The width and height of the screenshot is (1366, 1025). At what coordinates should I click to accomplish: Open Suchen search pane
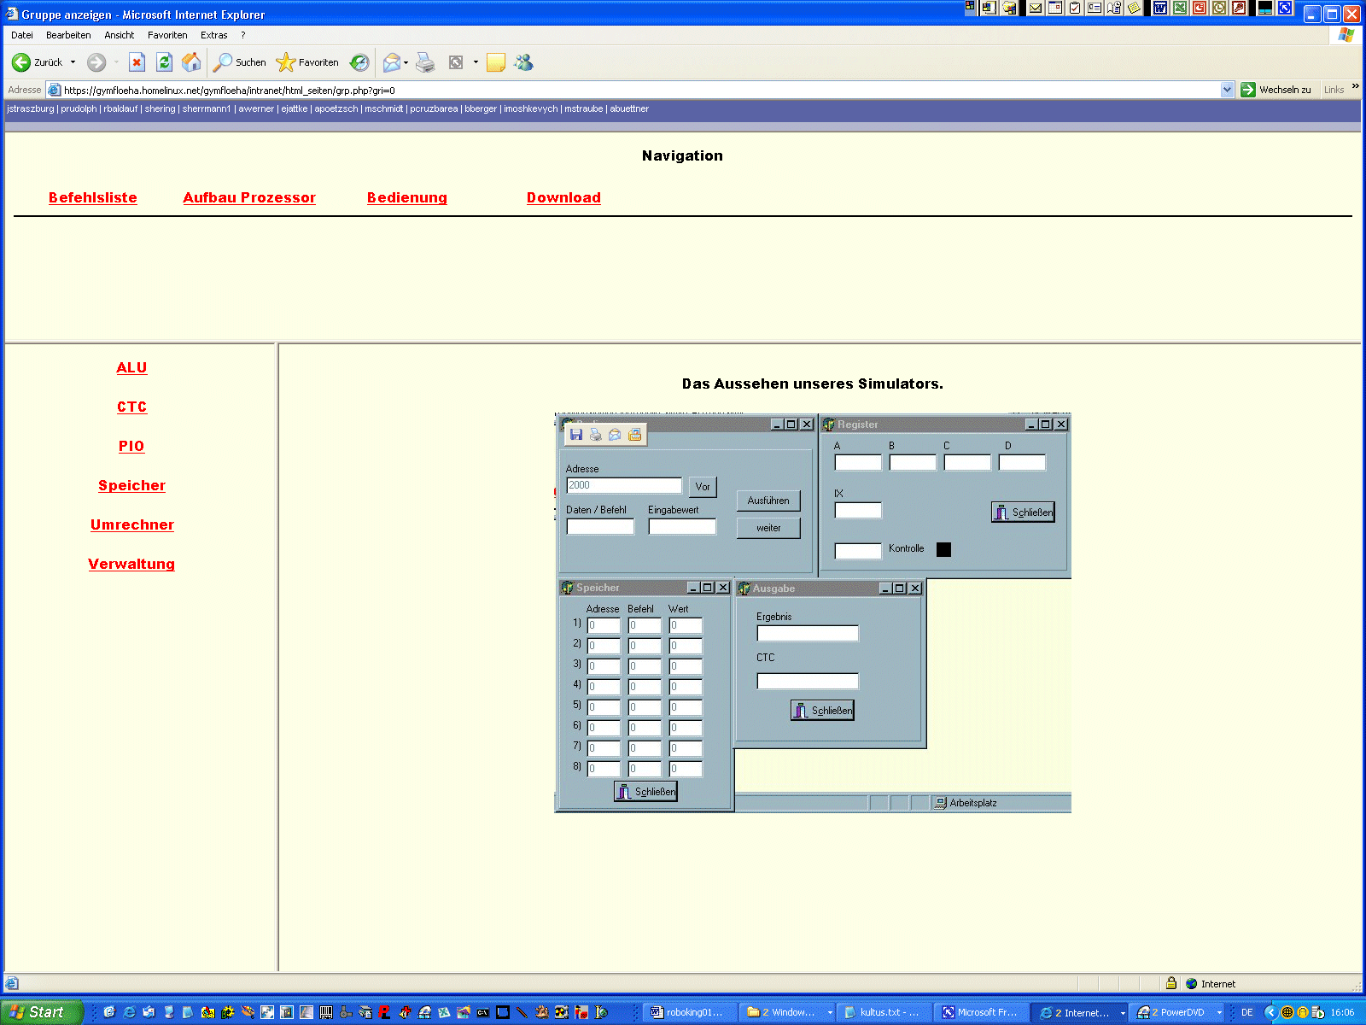[240, 62]
